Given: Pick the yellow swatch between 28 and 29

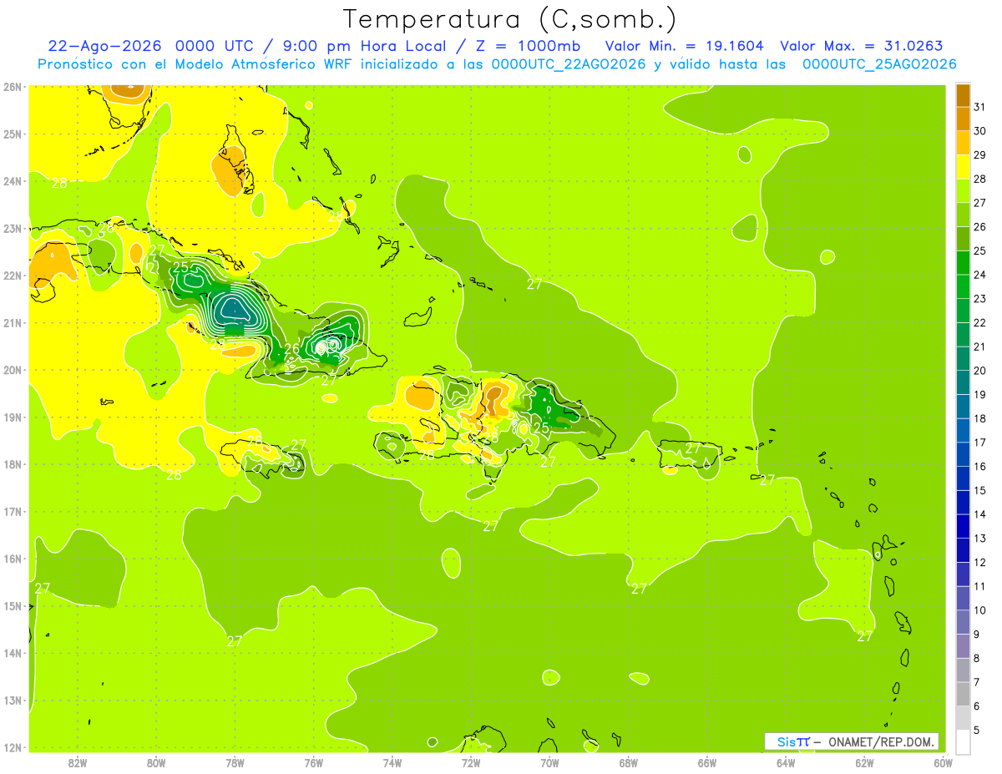Looking at the screenshot, I should click(x=963, y=166).
